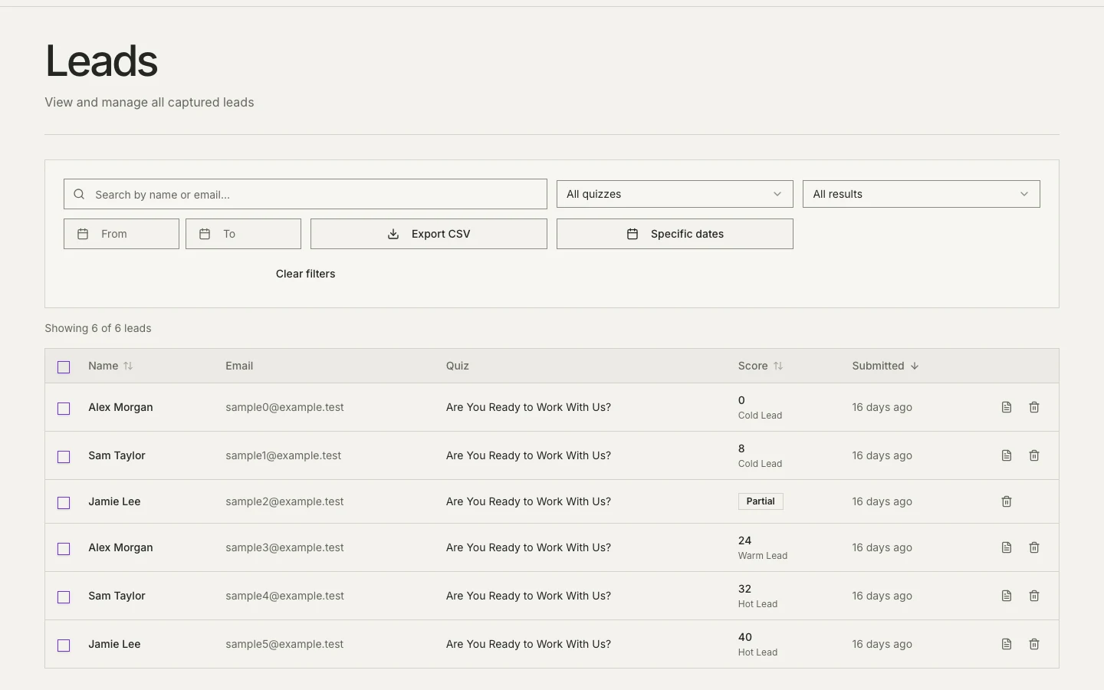The height and width of the screenshot is (690, 1104).
Task: Click the Email column header
Action: [x=239, y=366]
